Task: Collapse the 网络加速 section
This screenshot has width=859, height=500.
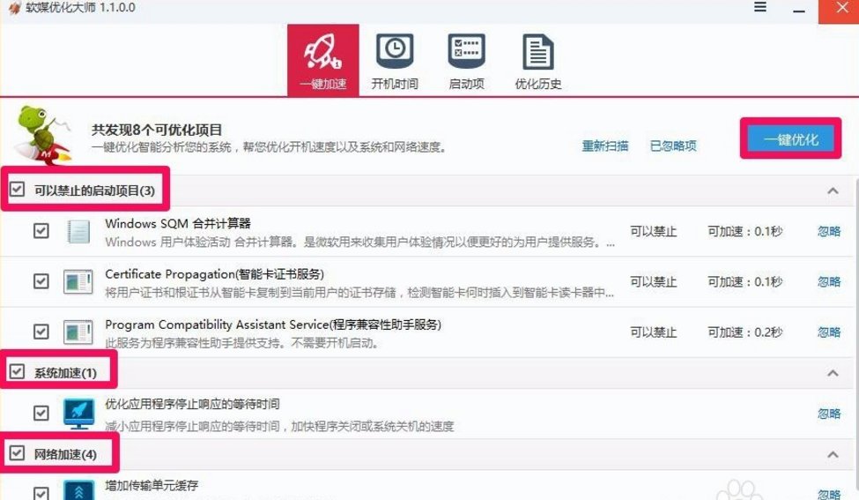Action: pos(833,454)
